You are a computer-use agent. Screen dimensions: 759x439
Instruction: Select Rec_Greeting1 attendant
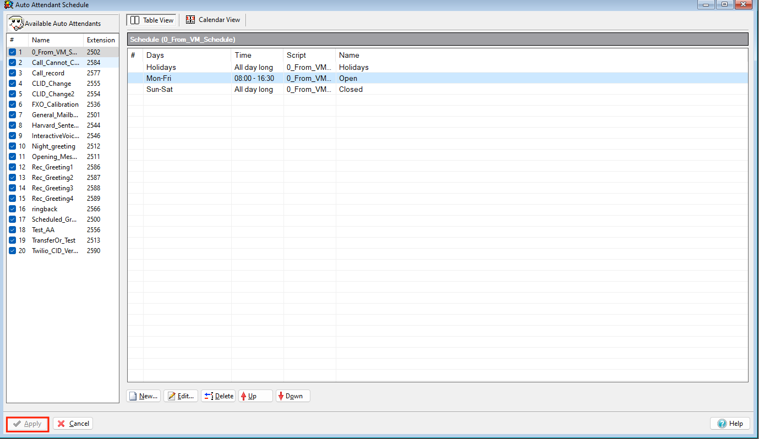(63, 167)
